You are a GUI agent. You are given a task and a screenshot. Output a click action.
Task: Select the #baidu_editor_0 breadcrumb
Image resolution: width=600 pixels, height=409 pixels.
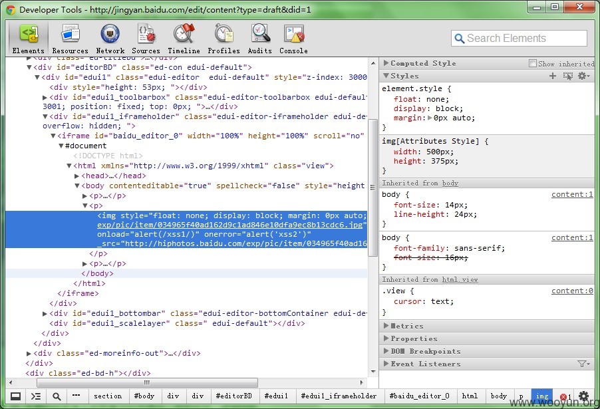pos(419,396)
